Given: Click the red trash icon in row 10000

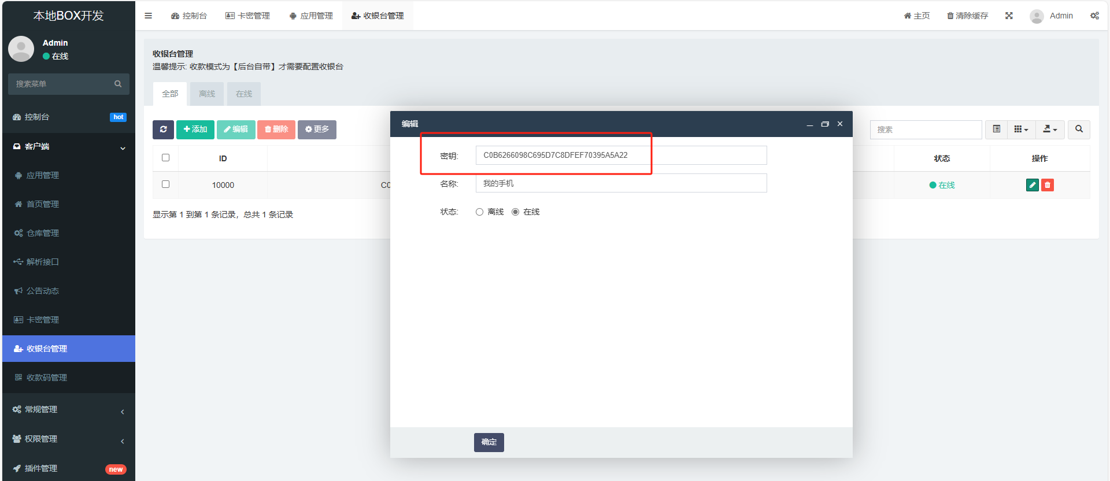Looking at the screenshot, I should [x=1048, y=185].
